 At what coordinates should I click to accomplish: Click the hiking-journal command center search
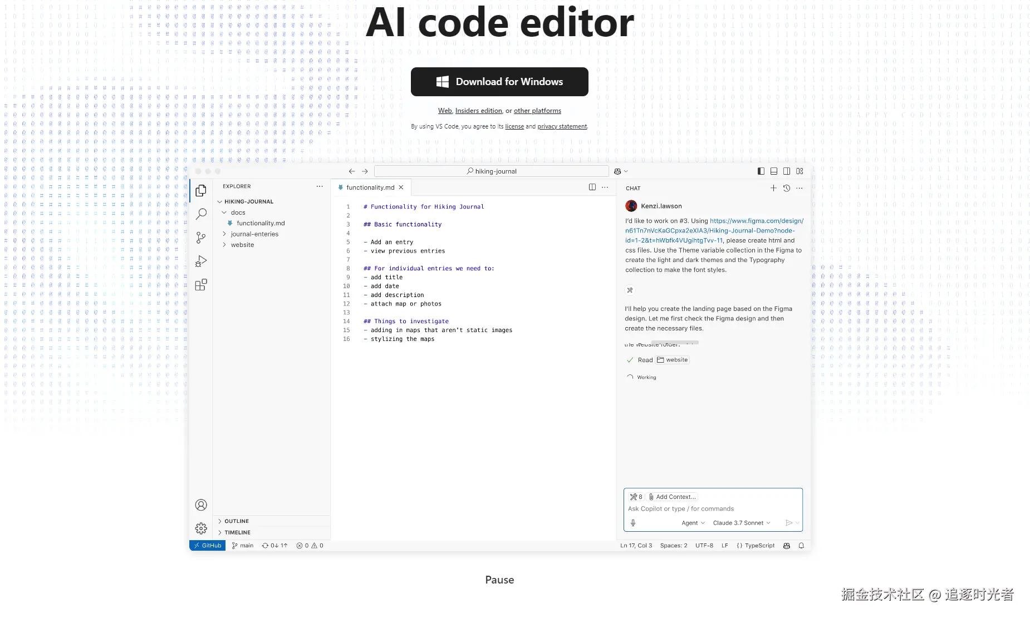[x=492, y=171]
